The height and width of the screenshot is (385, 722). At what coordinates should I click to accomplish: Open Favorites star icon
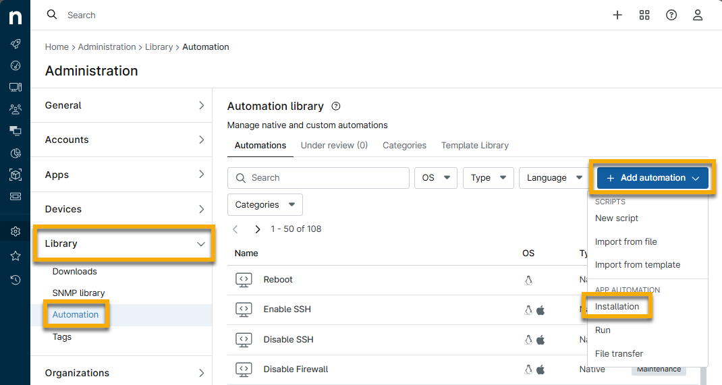tap(15, 256)
